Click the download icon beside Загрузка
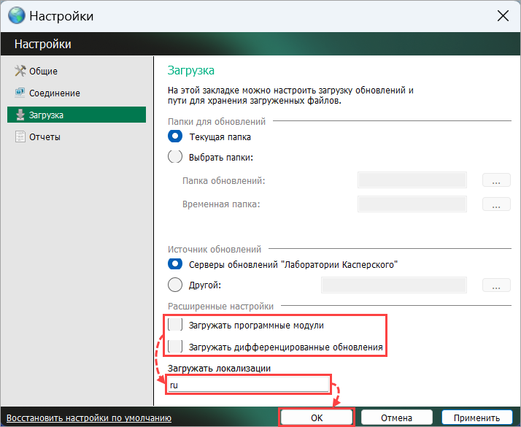Image resolution: width=521 pixels, height=427 pixels. tap(20, 115)
